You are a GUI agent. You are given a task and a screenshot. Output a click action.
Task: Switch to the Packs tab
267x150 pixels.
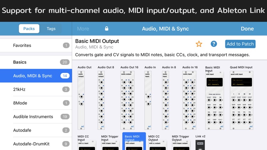coord(29,28)
